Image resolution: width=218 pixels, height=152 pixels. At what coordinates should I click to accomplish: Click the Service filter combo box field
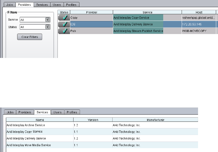(35, 20)
